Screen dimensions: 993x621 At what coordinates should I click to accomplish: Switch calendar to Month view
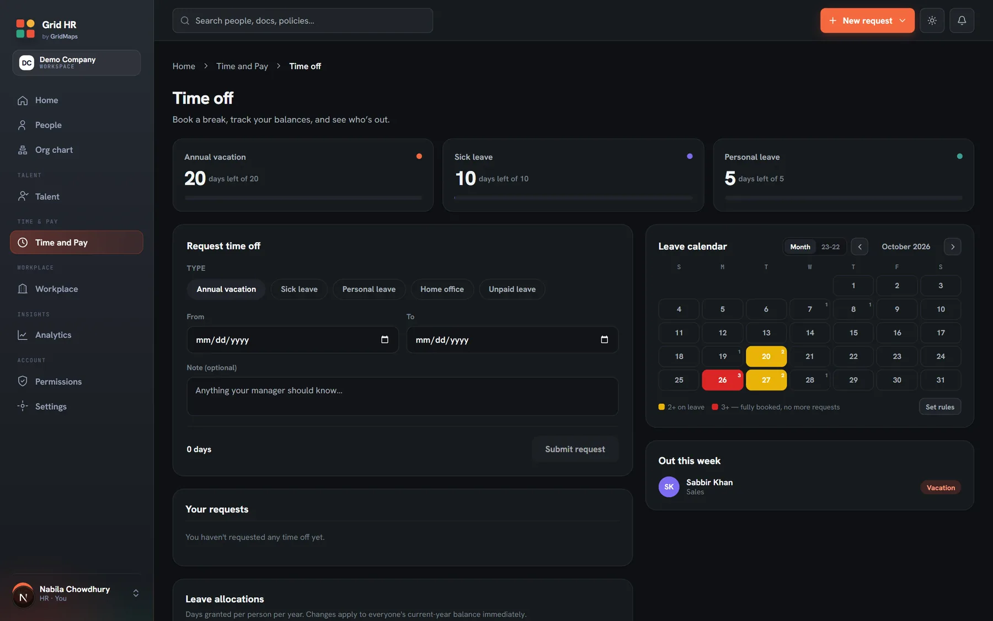coord(800,247)
